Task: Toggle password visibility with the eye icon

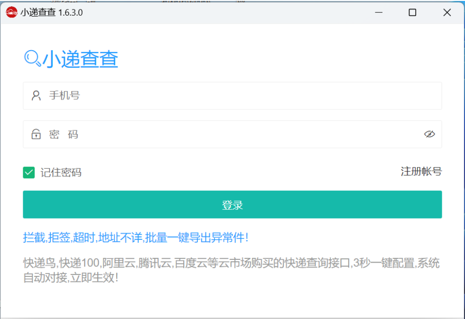Action: pos(429,134)
